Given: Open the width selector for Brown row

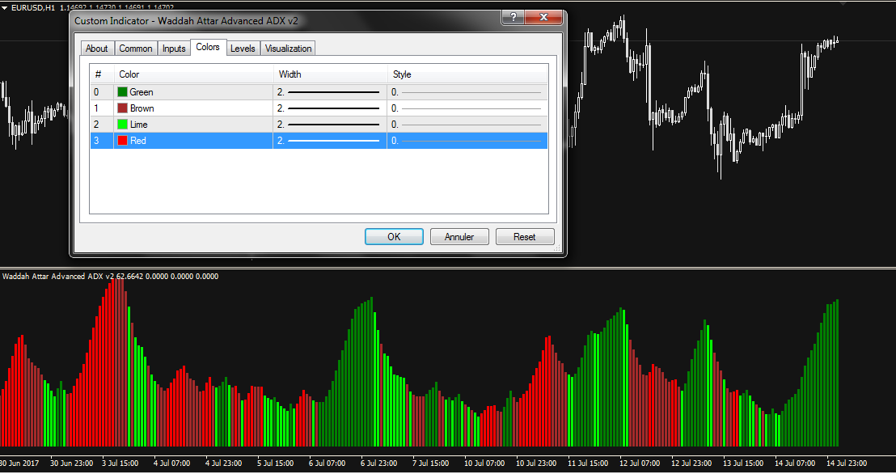Looking at the screenshot, I should 330,108.
